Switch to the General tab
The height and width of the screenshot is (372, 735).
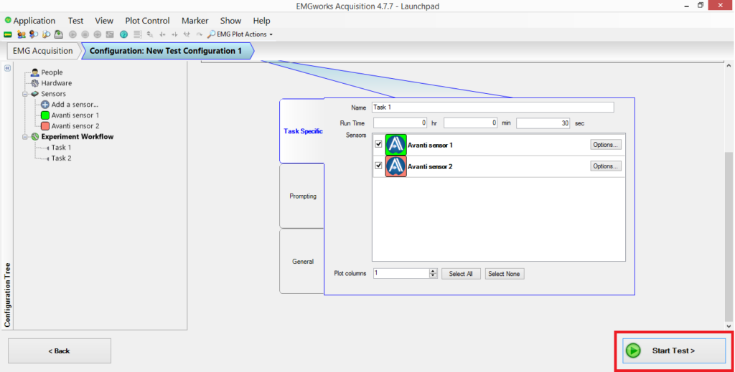coord(302,261)
